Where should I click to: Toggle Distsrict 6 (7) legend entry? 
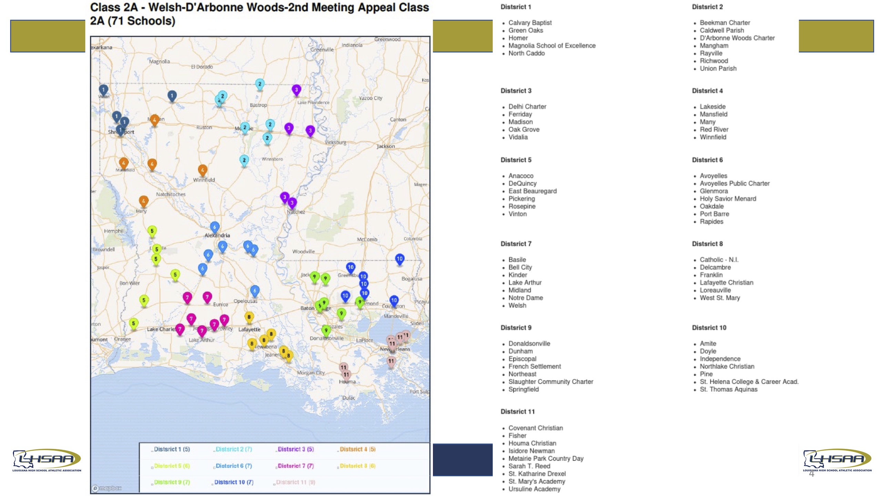234,466
